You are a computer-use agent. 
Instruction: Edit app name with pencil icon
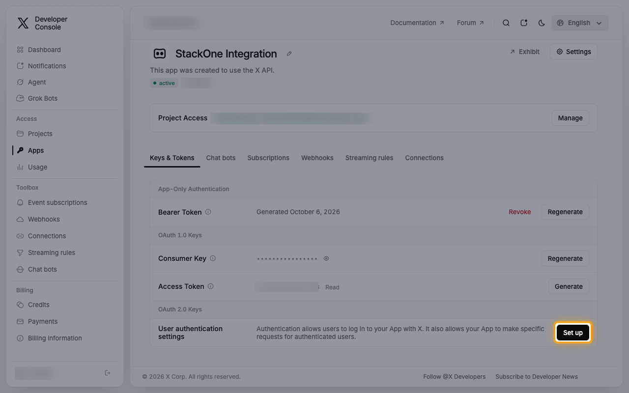click(289, 54)
